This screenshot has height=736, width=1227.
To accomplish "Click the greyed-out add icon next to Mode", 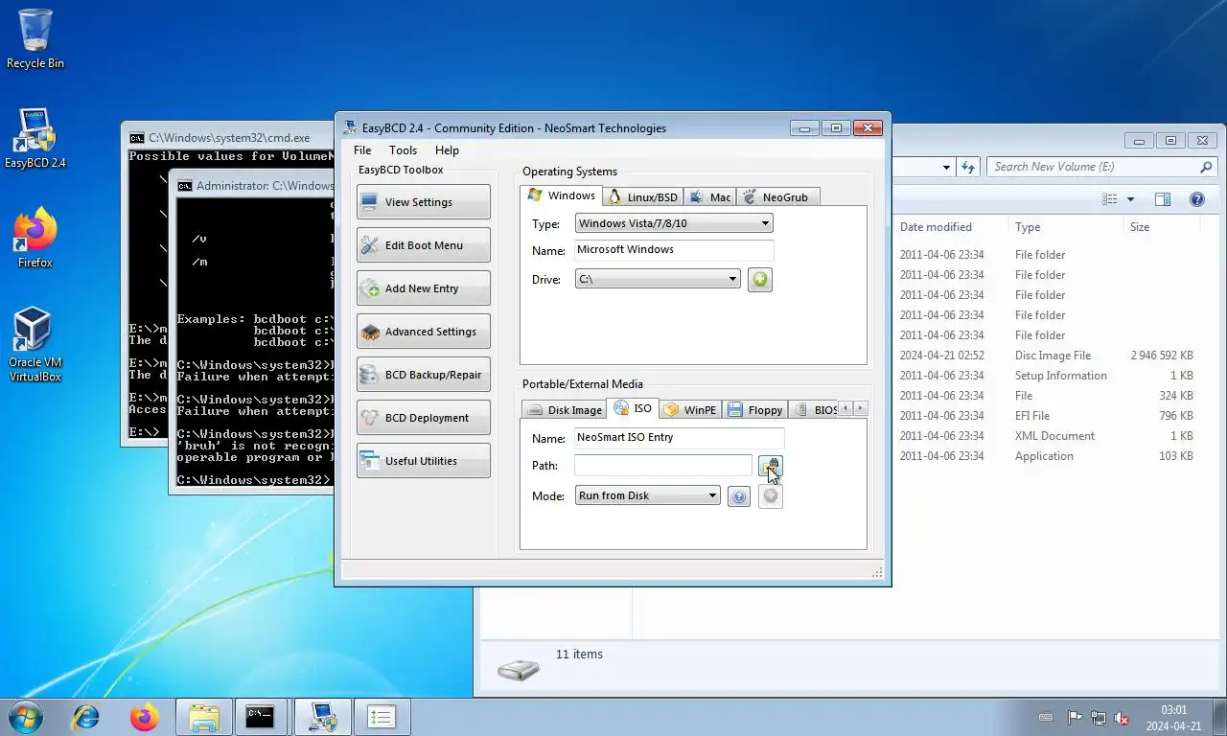I will pyautogui.click(x=770, y=495).
